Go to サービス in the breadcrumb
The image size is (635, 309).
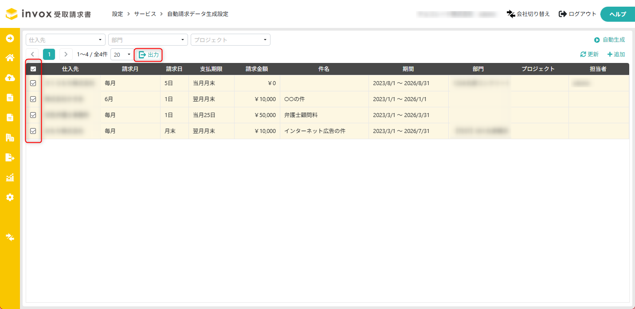pos(145,14)
